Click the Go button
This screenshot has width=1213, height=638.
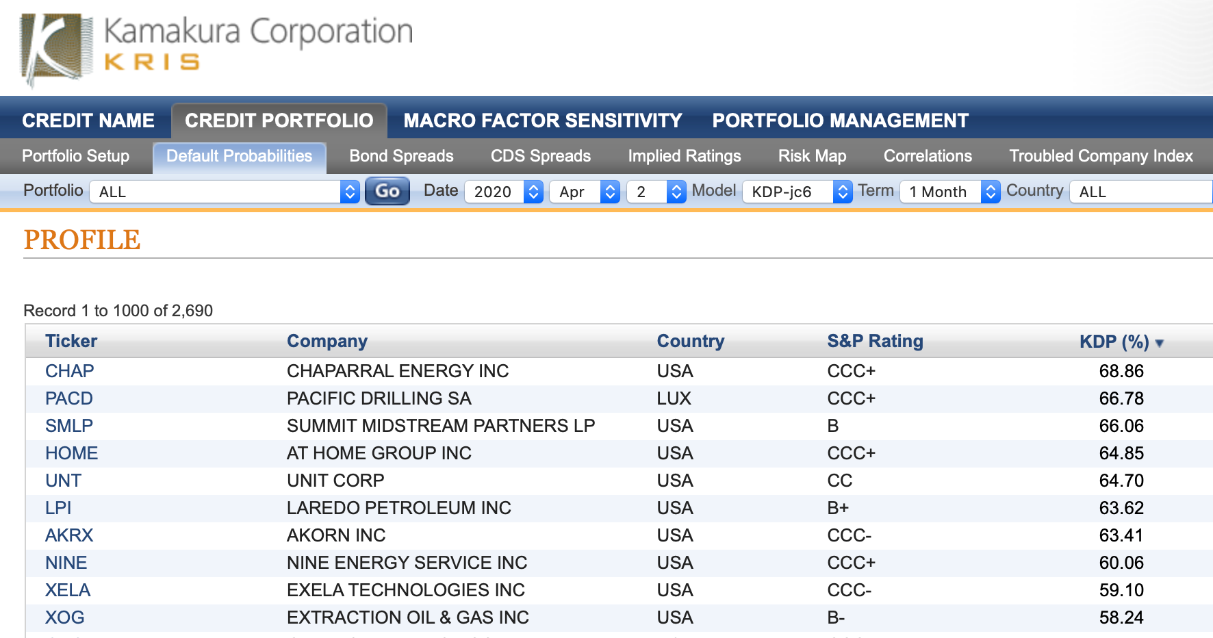[x=387, y=191]
